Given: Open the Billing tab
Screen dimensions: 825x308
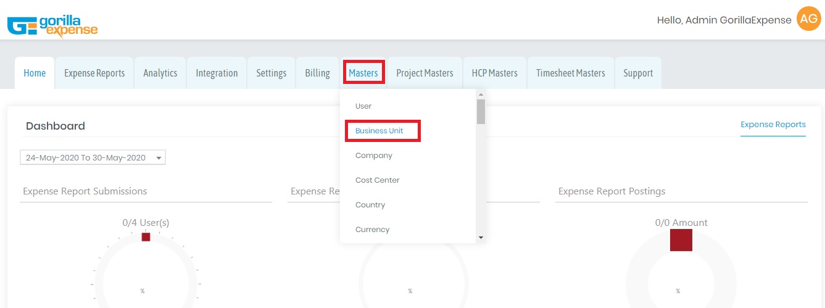Looking at the screenshot, I should [x=317, y=73].
